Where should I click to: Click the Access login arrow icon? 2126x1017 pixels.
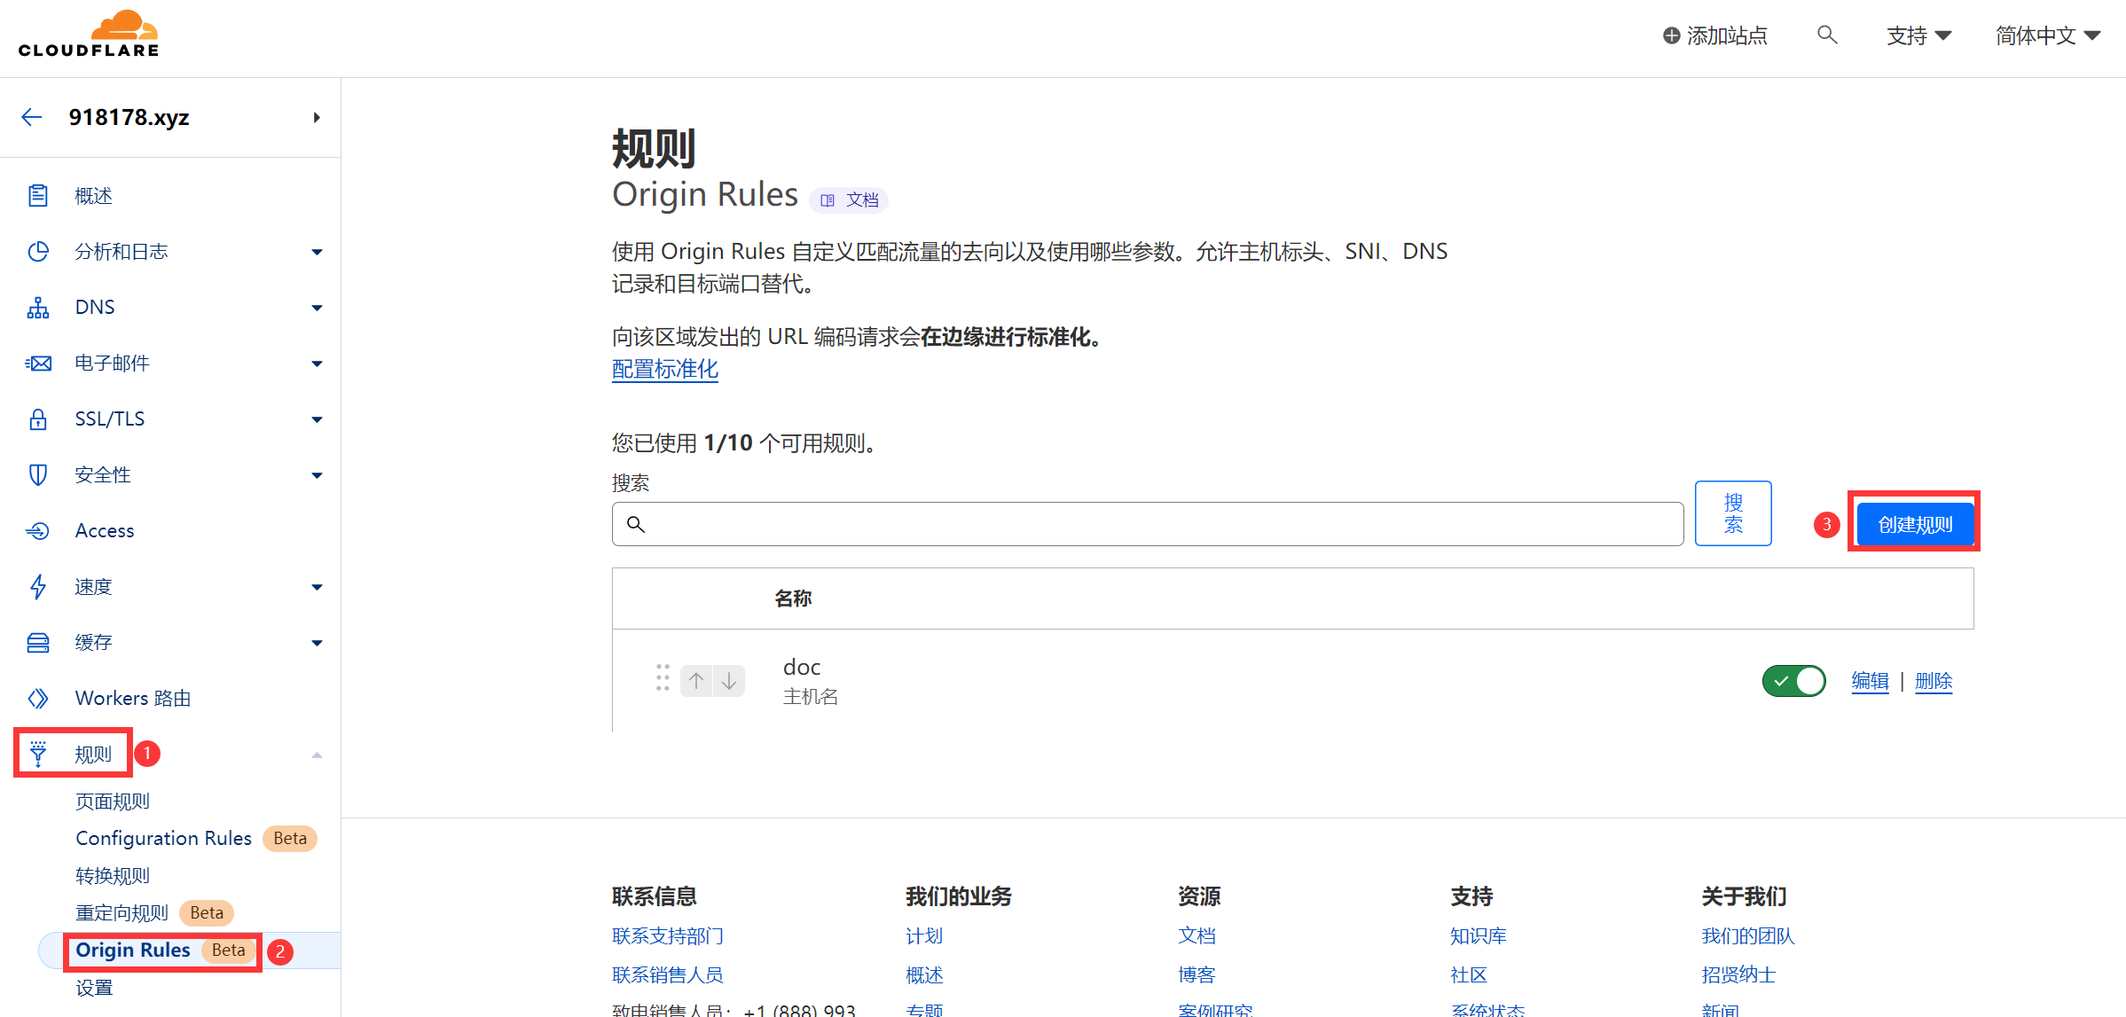click(x=38, y=530)
